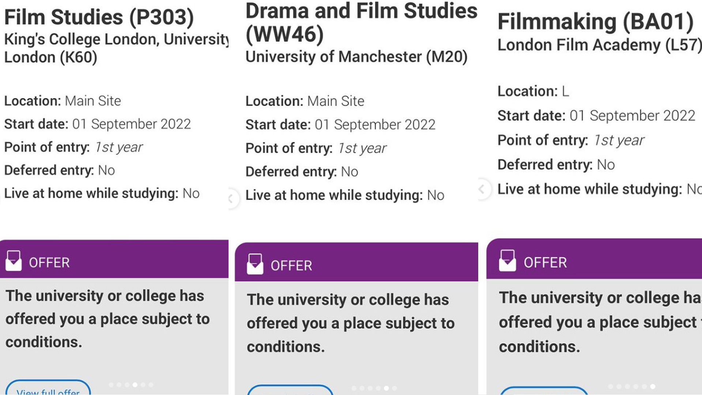Viewport: 702px width, 395px height.
Task: Click the offer envelope icon on Filmmaking card
Action: click(507, 261)
